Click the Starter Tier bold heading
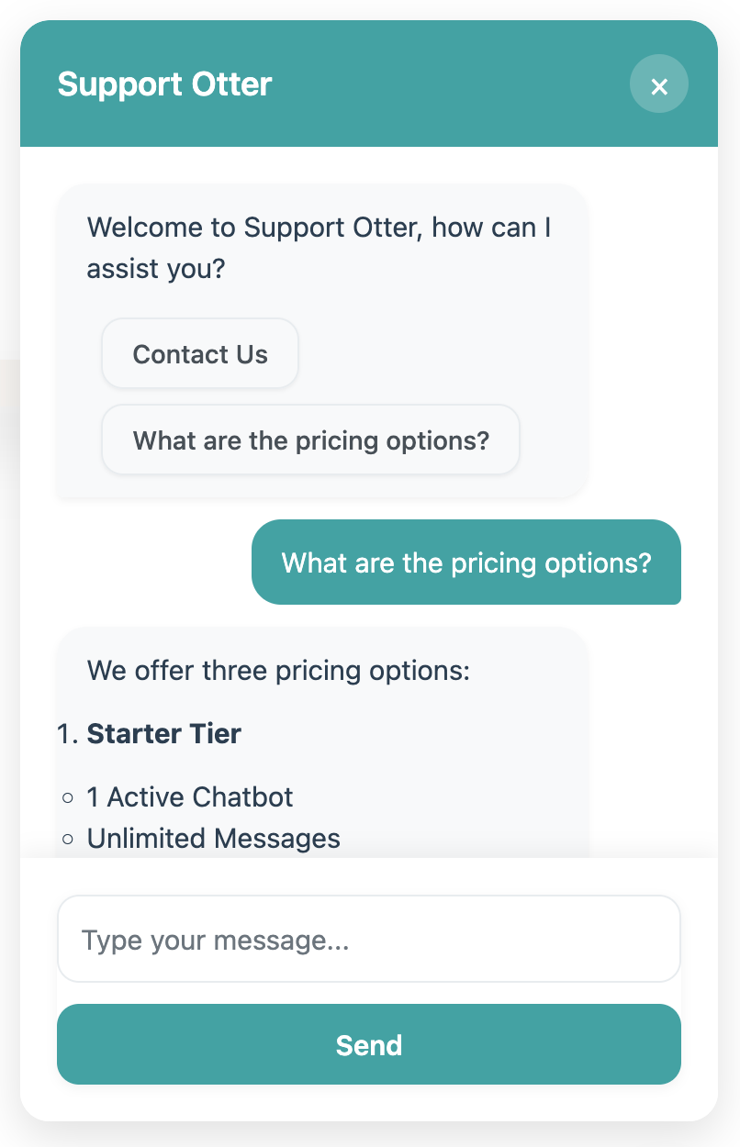 point(164,734)
